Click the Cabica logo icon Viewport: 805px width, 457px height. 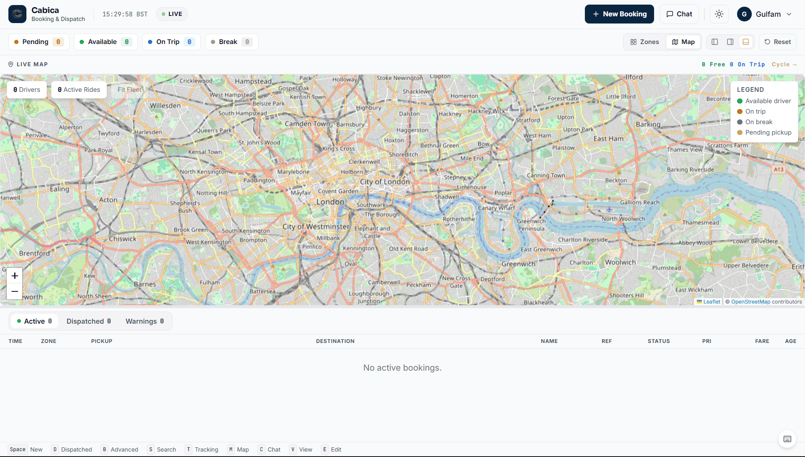pyautogui.click(x=17, y=14)
